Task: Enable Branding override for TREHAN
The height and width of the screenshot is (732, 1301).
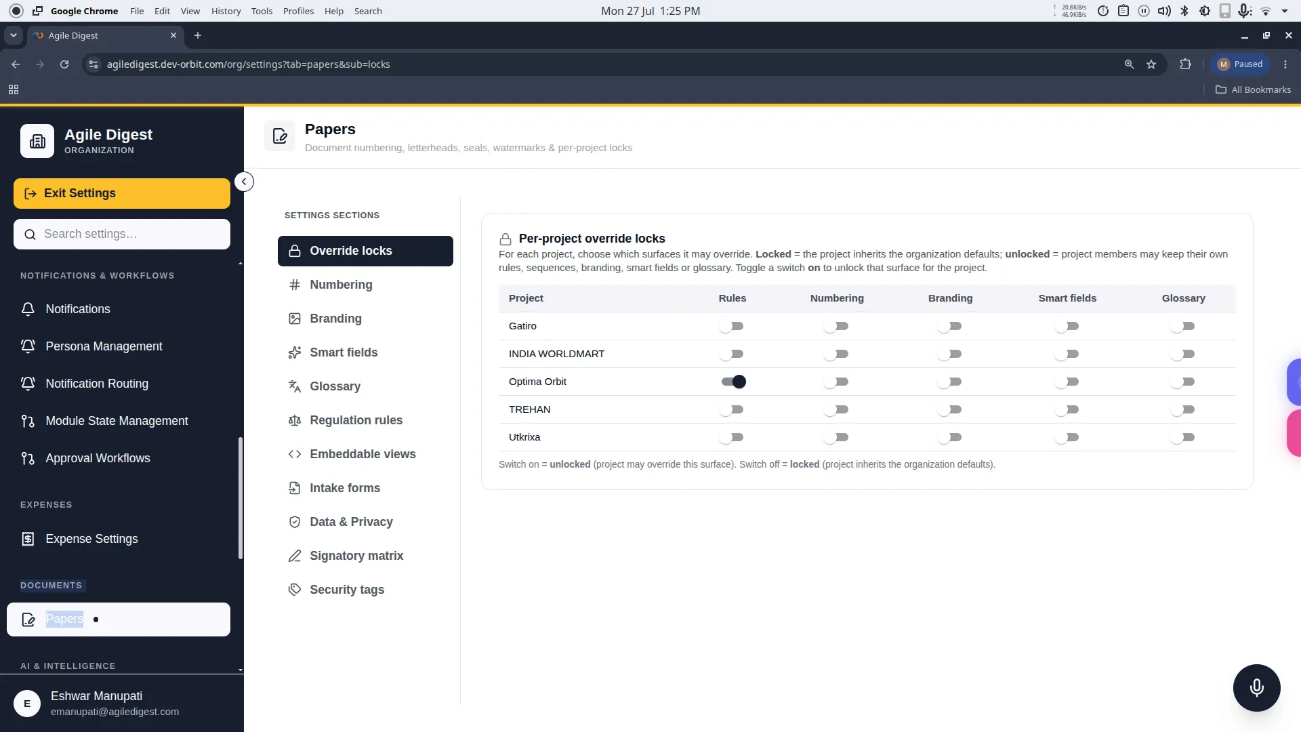Action: pos(950,409)
